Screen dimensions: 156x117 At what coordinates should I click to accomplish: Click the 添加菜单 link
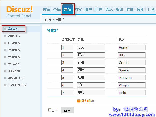point(88,101)
